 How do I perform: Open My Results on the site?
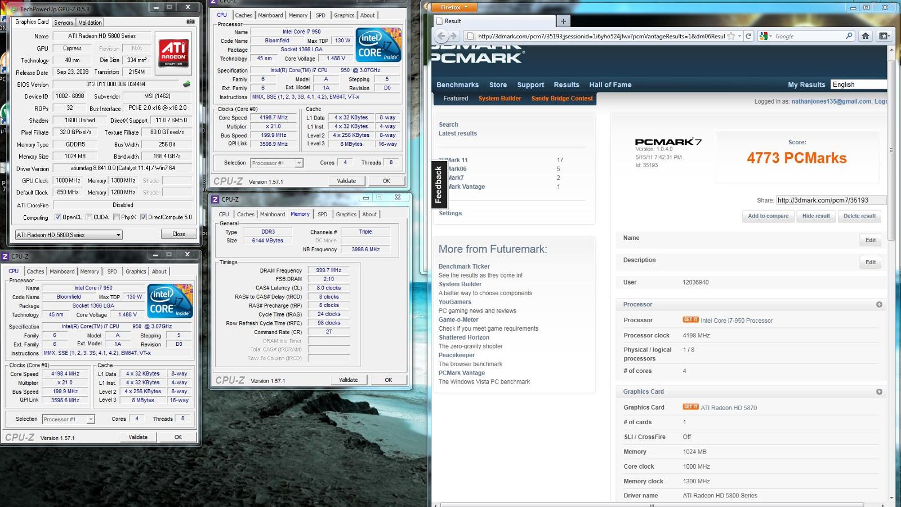(x=806, y=85)
